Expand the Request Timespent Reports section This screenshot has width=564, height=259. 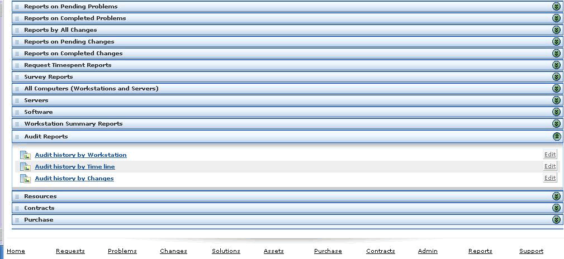556,65
